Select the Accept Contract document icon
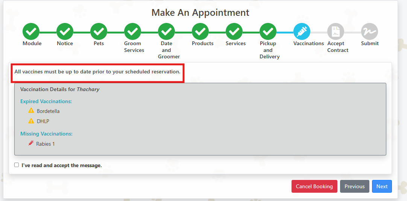The width and height of the screenshot is (407, 201). point(336,32)
